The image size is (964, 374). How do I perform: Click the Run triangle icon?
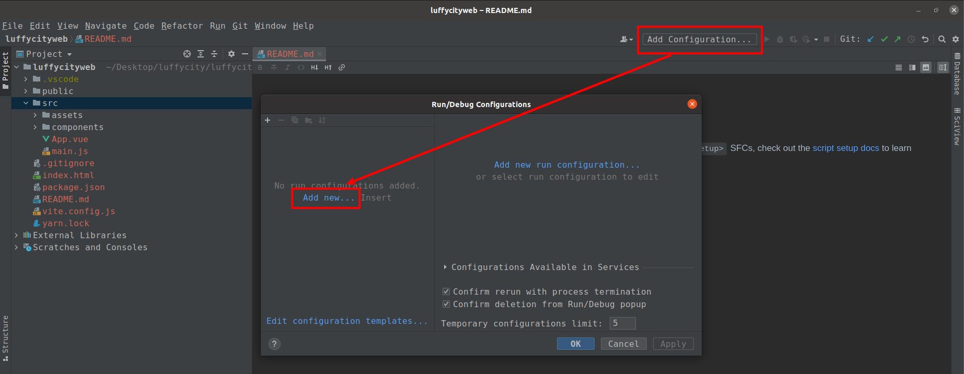pos(767,39)
